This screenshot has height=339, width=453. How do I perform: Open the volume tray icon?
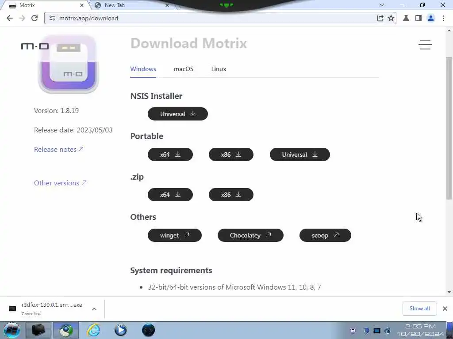(x=388, y=331)
